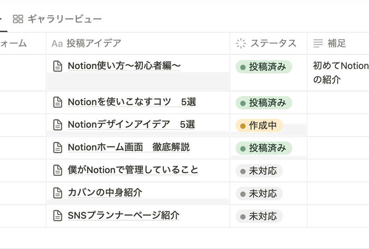Click page icon beside Notion使い方〜初心者編〜
369x249 pixels.
coord(58,66)
